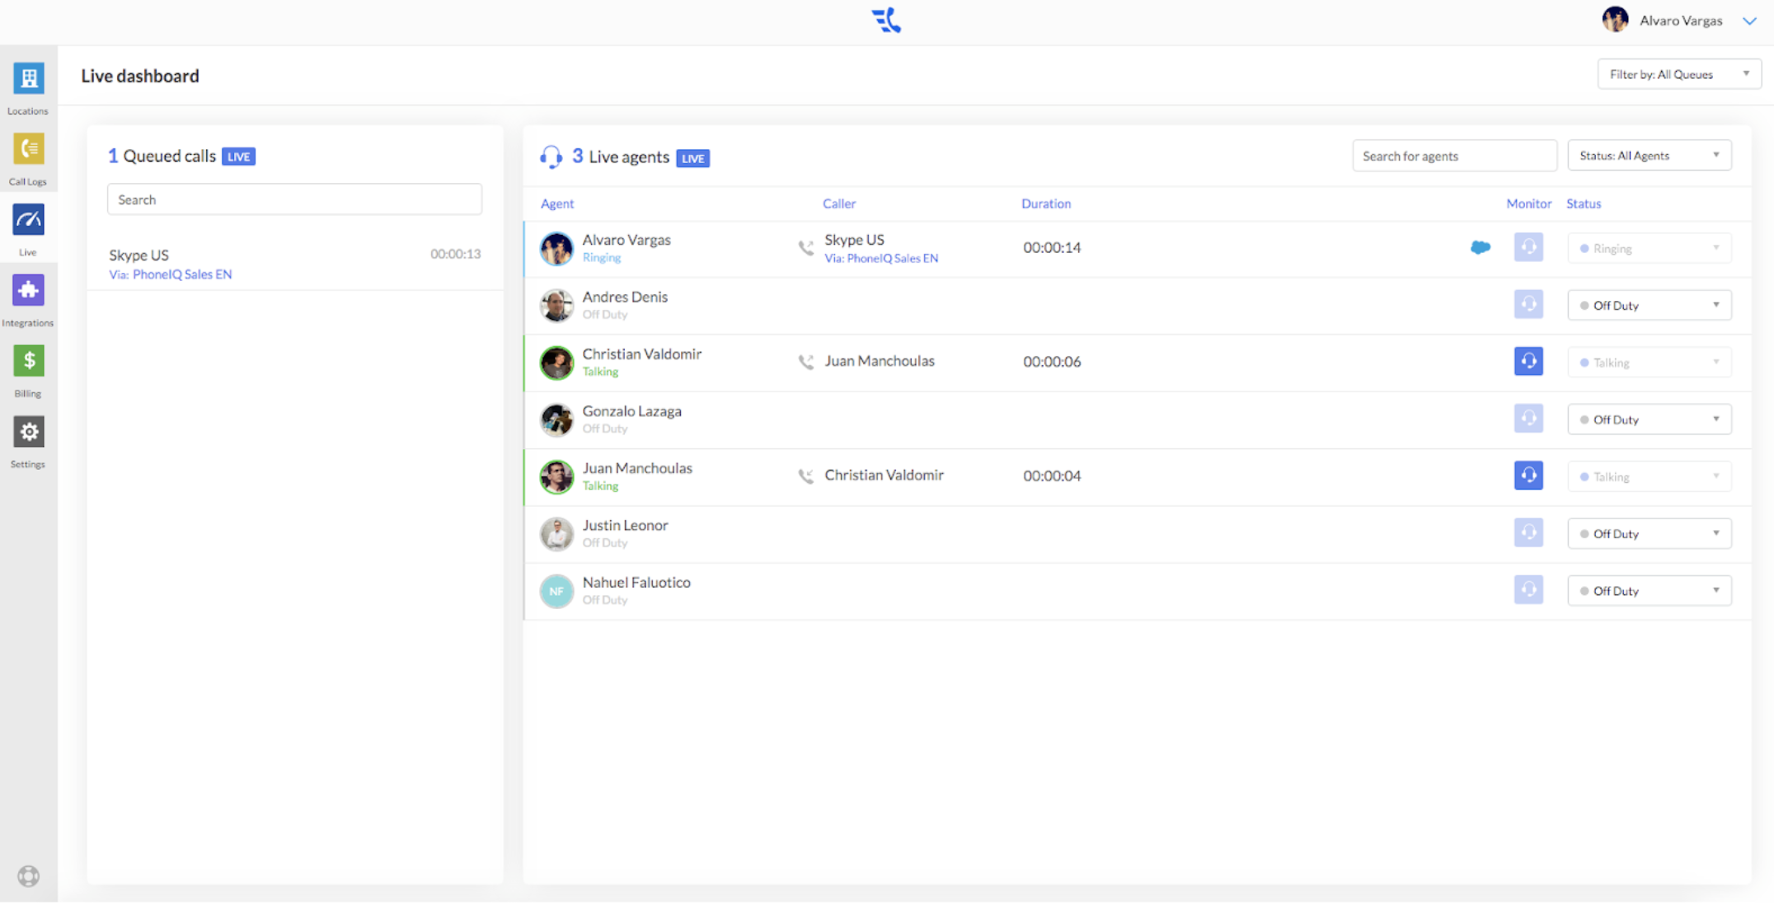Open Alvaro Vargas account menu

click(x=1679, y=21)
